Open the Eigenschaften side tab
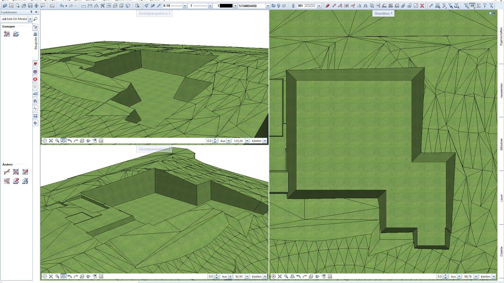The image size is (504, 283). pyautogui.click(x=501, y=37)
